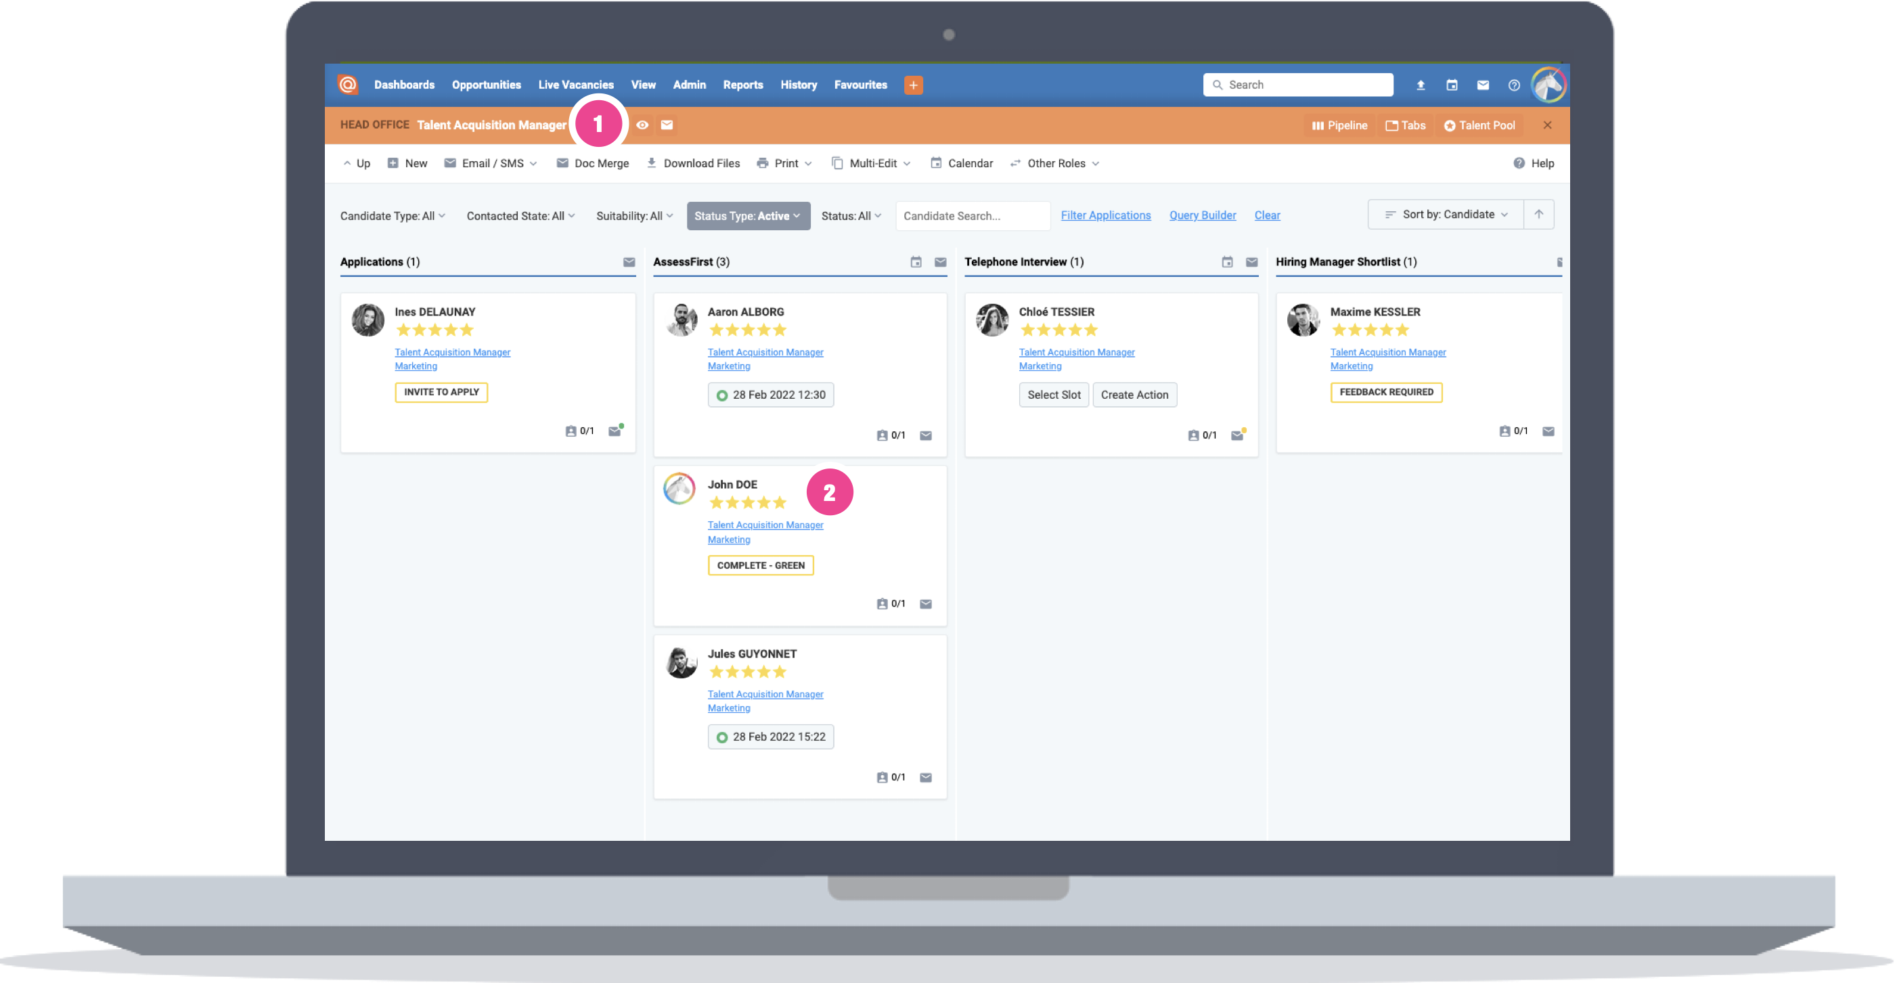The image size is (1895, 983).
Task: Open Contacted State filter dropdown
Action: [x=521, y=215]
